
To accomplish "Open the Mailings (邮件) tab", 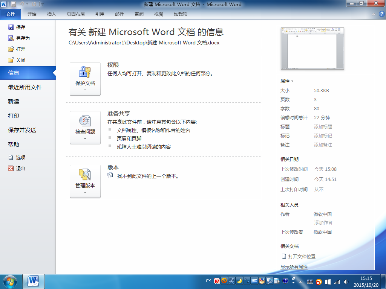I will pos(119,14).
